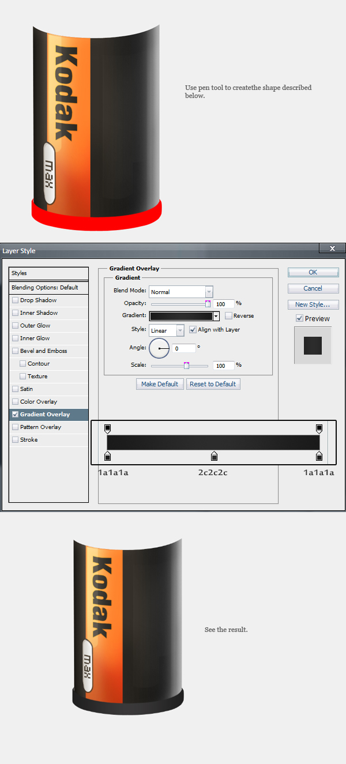Open the gradient Style Linear dropdown
Screen dimensions: 346x764
point(180,330)
